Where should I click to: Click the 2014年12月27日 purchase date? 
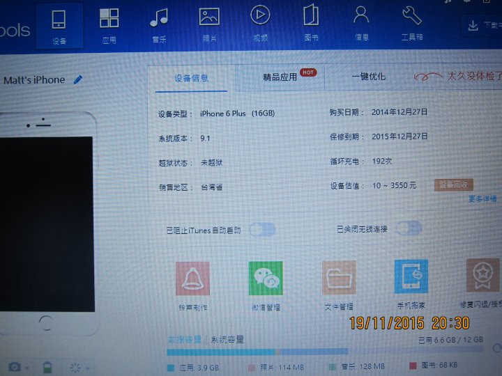tap(400, 112)
